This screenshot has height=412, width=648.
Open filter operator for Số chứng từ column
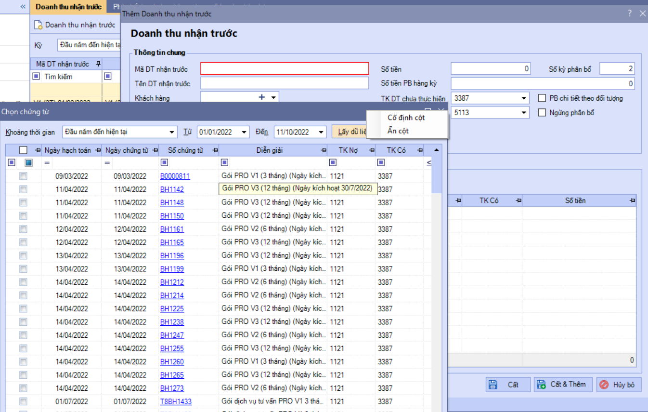click(164, 163)
